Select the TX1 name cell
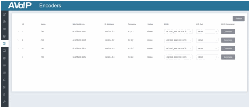This screenshot has height=108, width=250. pyautogui.click(x=42, y=32)
